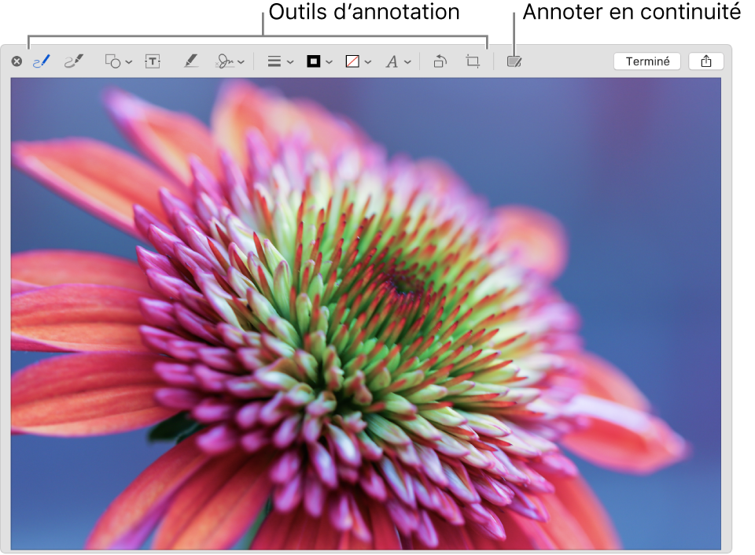The width and height of the screenshot is (755, 555).
Task: Select the Highlight marker tool
Action: [191, 61]
